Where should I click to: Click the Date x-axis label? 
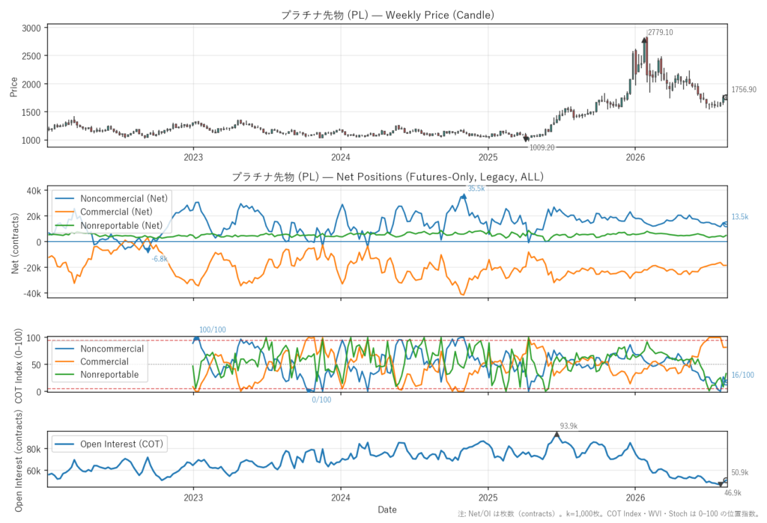click(387, 510)
